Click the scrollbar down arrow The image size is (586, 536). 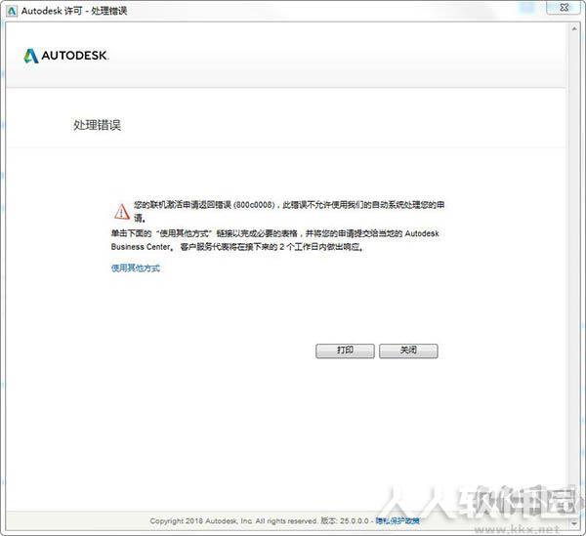(x=574, y=523)
